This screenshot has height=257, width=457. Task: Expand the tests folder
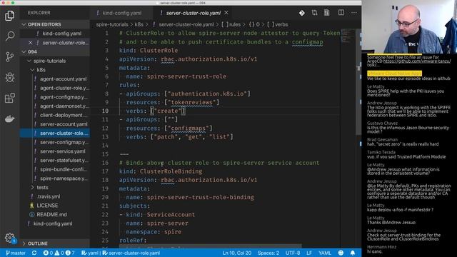coord(55,187)
